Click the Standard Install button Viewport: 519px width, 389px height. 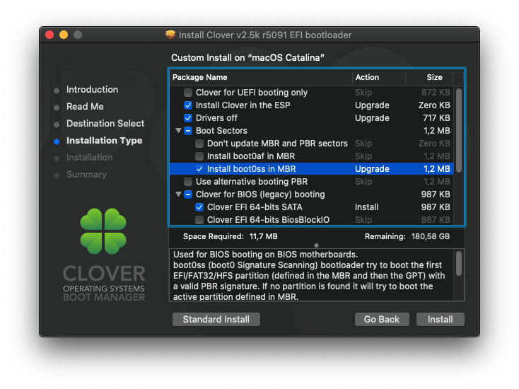216,319
